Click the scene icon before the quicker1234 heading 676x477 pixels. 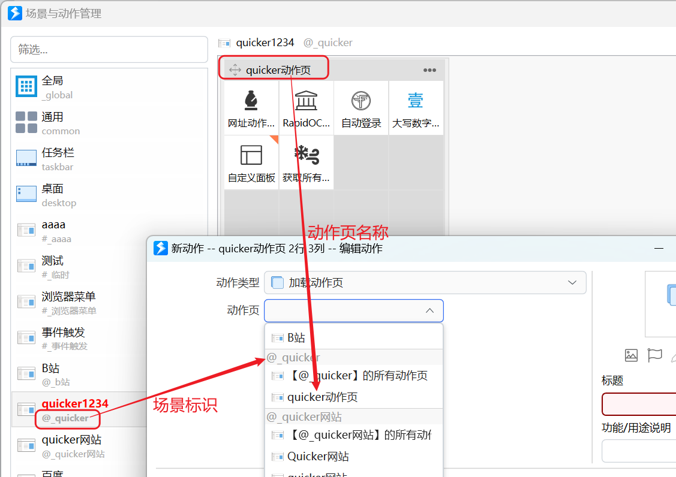(224, 43)
